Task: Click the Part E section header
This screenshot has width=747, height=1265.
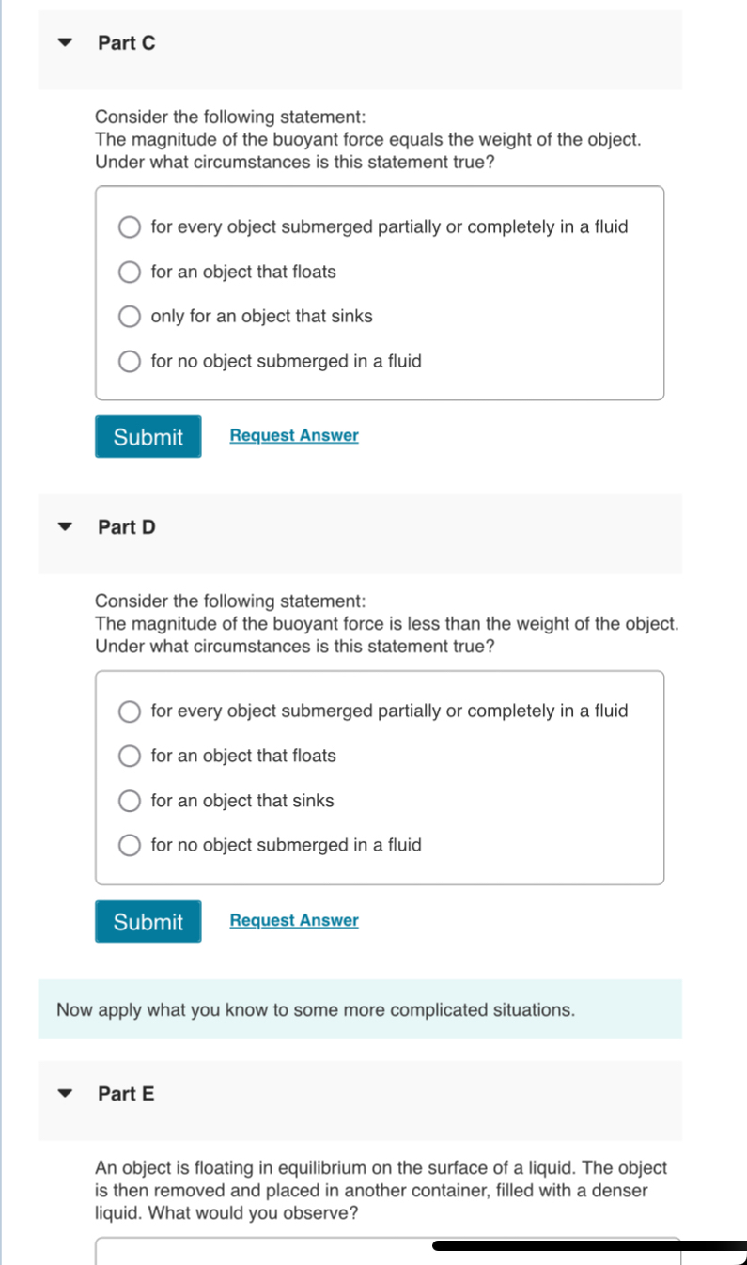Action: 126,1093
